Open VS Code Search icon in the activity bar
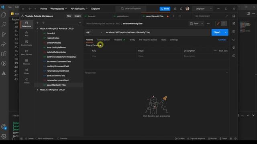This screenshot has height=144, width=257. [4, 24]
